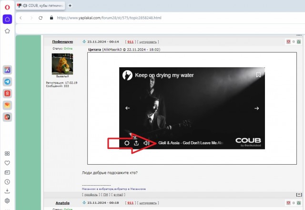Click the Online status under Пофеншую
The height and width of the screenshot is (210, 305).
pos(68,48)
